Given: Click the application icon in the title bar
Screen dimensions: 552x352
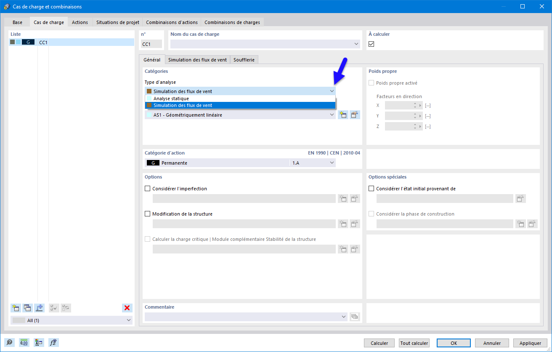Looking at the screenshot, I should (7, 7).
